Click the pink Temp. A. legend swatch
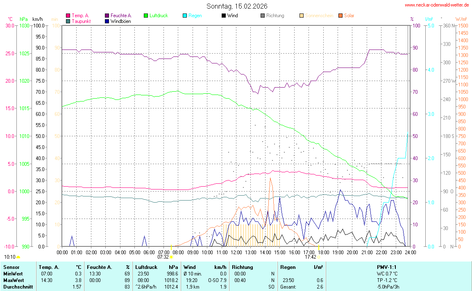This screenshot has height=291, width=472. point(68,16)
